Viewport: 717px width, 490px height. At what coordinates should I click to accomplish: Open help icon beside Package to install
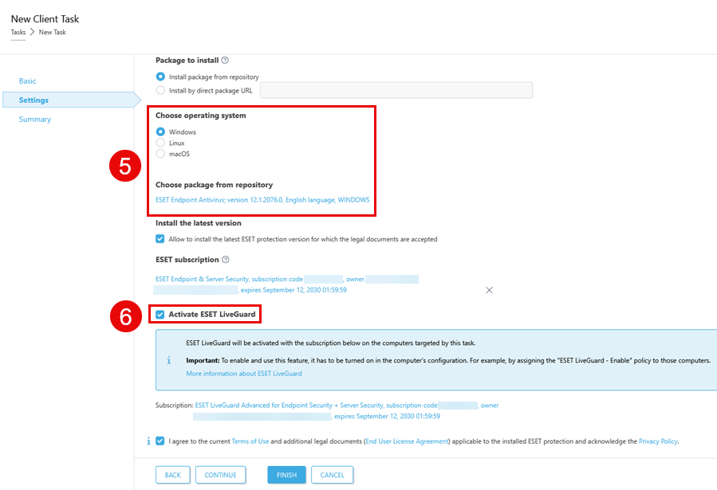pos(225,60)
